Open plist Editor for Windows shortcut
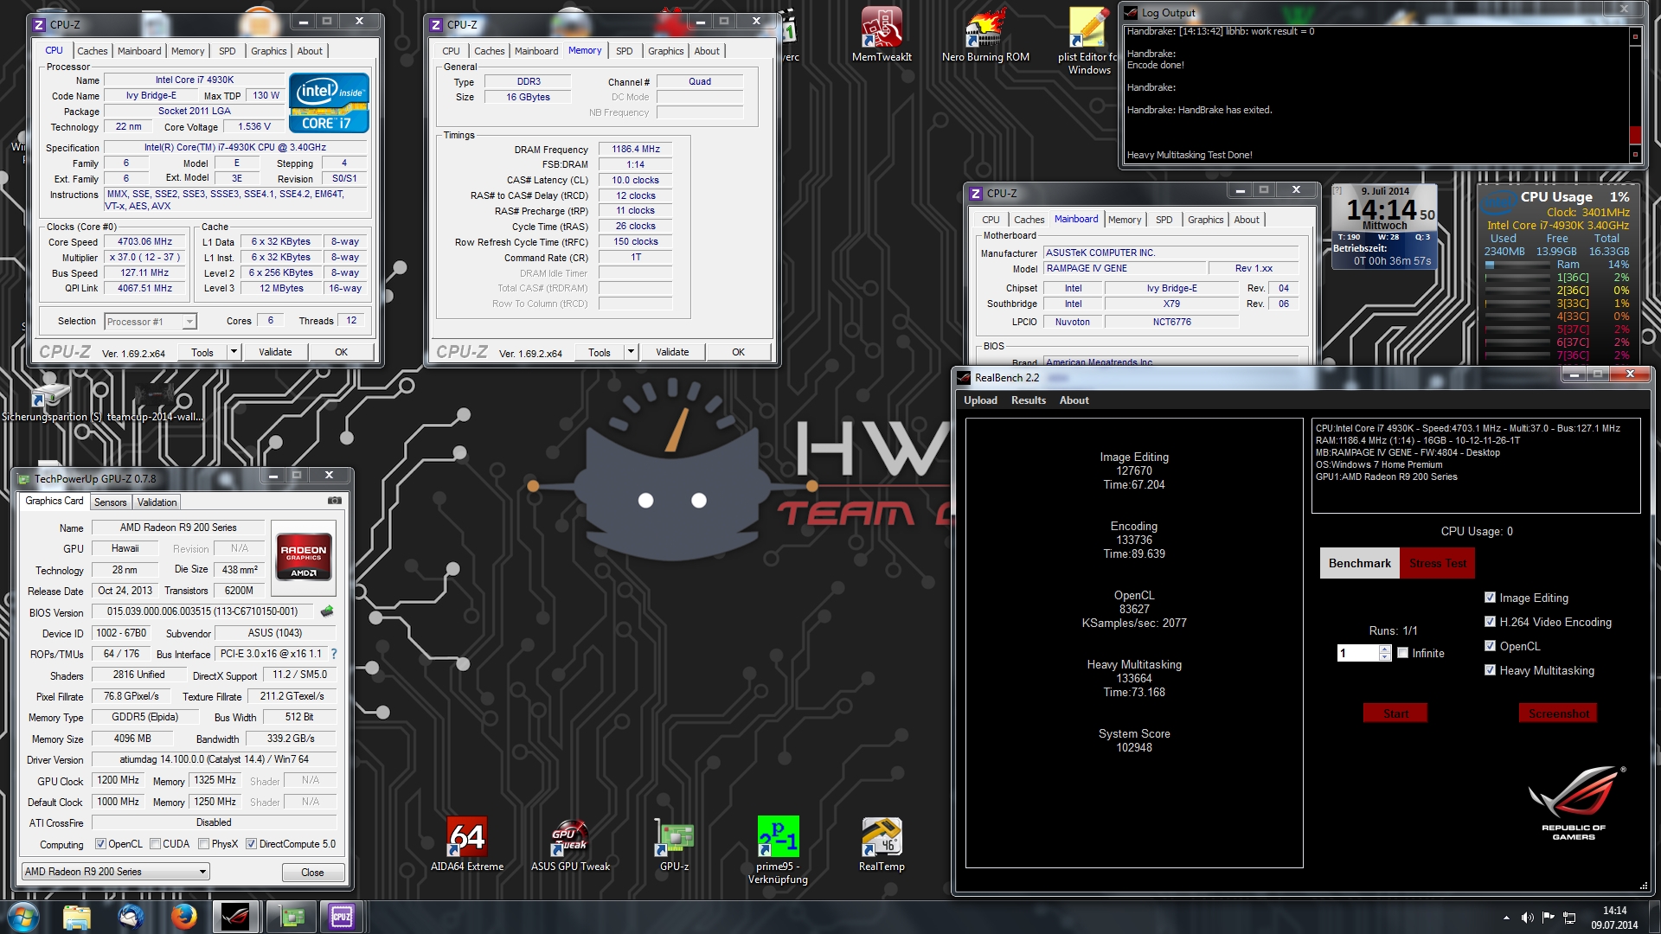Image resolution: width=1661 pixels, height=934 pixels. coord(1089,40)
